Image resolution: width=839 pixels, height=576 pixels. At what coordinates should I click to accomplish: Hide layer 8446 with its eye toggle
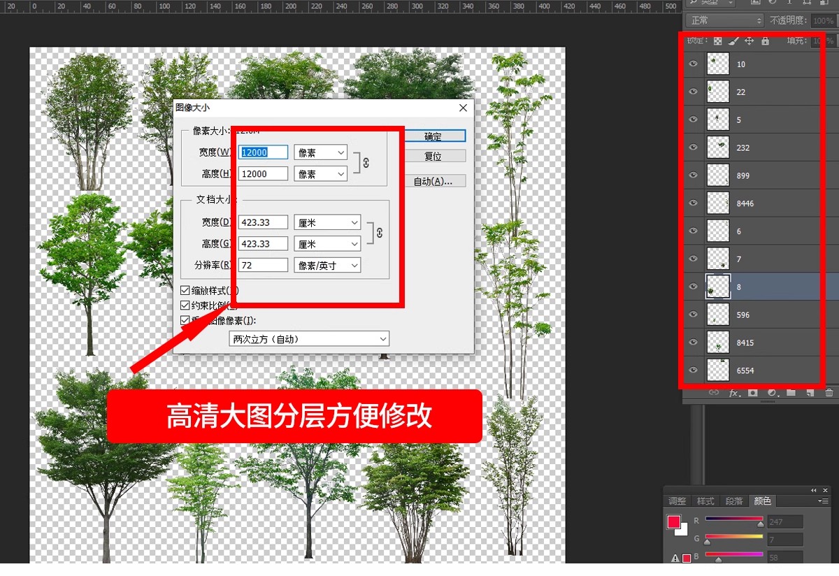(x=692, y=203)
